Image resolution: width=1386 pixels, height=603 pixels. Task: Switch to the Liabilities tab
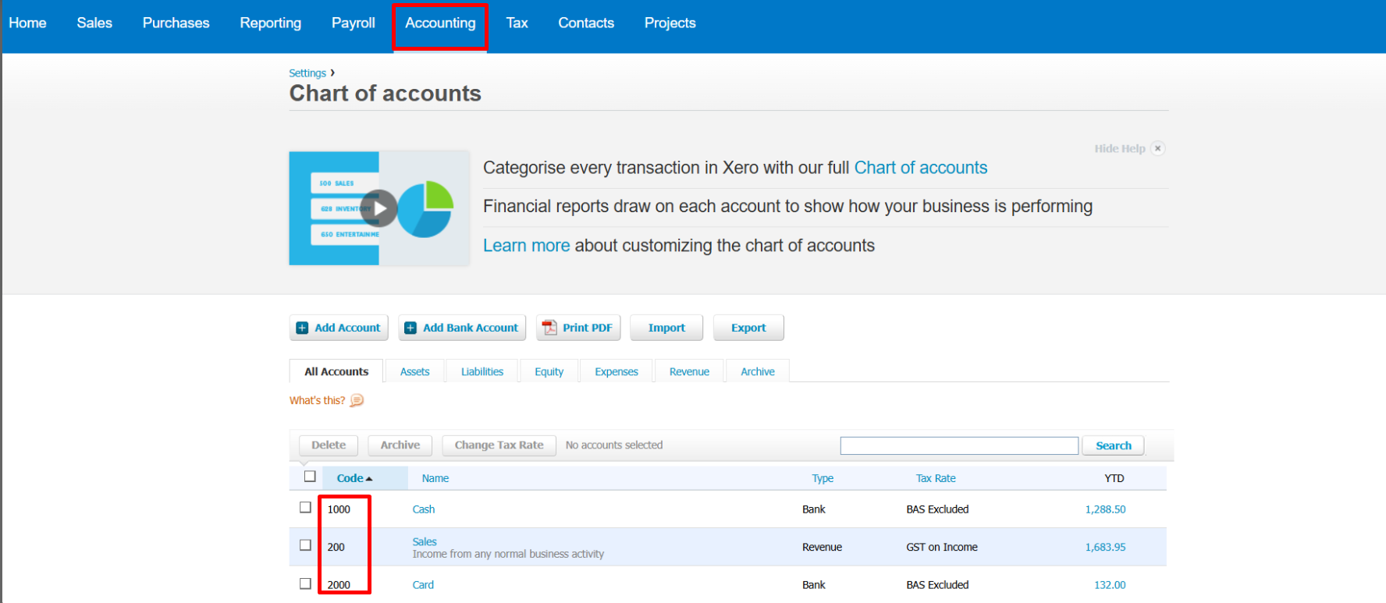pos(482,372)
